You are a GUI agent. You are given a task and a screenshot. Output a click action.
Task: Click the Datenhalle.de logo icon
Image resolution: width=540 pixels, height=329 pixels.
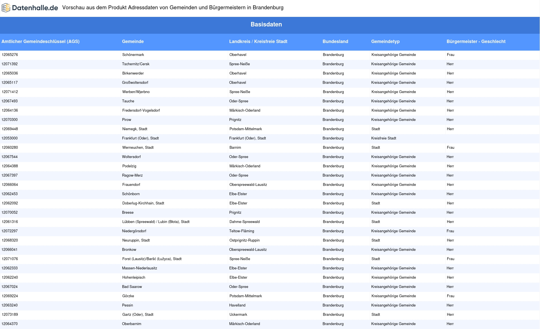tap(6, 8)
